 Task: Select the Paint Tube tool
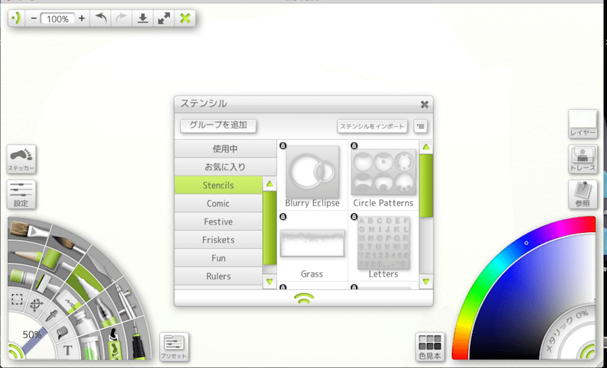coord(84,324)
